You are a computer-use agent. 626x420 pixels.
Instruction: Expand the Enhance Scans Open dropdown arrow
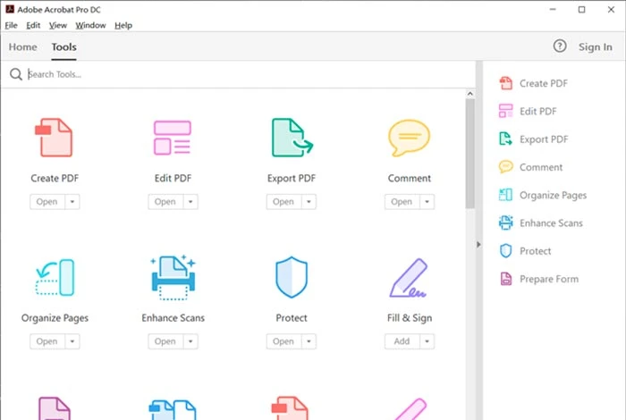click(x=190, y=341)
